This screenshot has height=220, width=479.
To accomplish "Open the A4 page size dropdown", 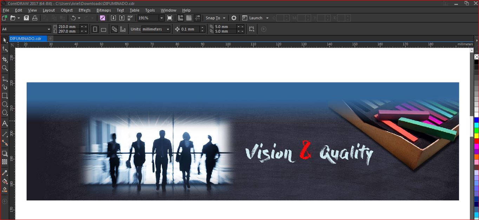I will [49, 29].
